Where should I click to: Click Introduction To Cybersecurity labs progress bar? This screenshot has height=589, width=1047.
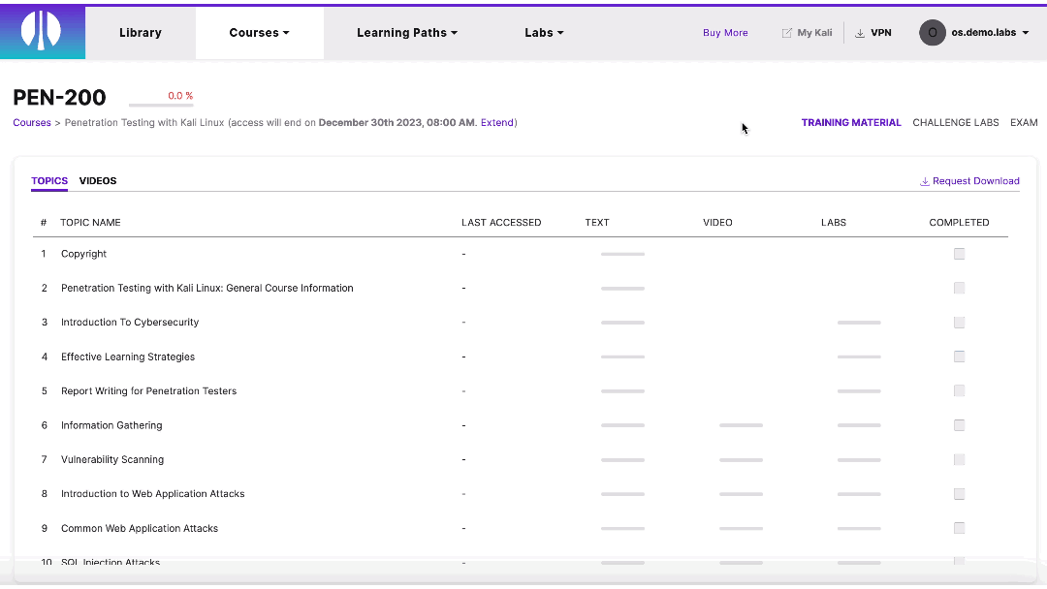(x=859, y=323)
